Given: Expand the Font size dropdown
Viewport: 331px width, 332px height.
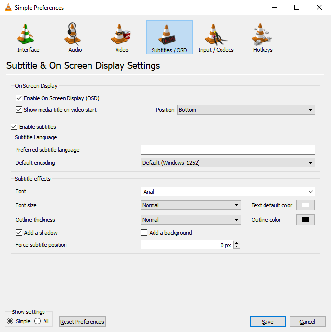Looking at the screenshot, I should click(x=191, y=205).
